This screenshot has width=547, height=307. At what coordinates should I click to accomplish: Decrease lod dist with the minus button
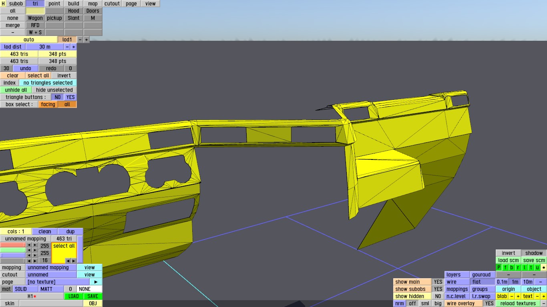pyautogui.click(x=67, y=47)
